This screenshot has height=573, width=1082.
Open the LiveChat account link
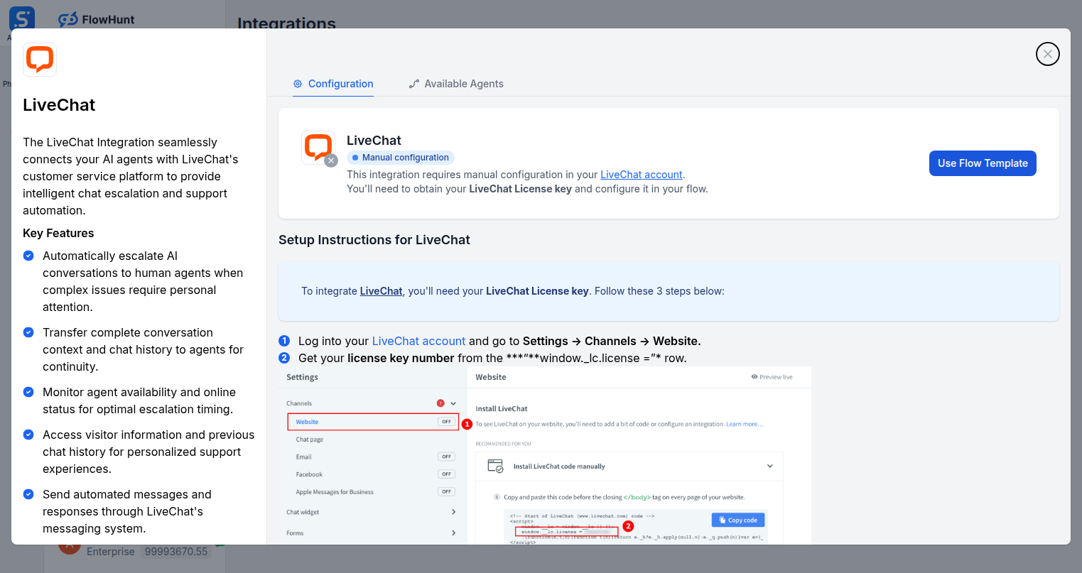click(x=641, y=174)
